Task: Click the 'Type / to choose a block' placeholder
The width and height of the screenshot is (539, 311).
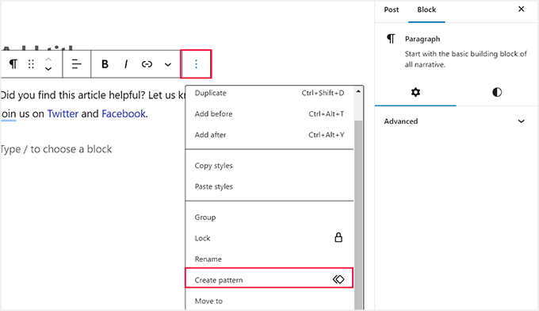Action: pos(56,149)
